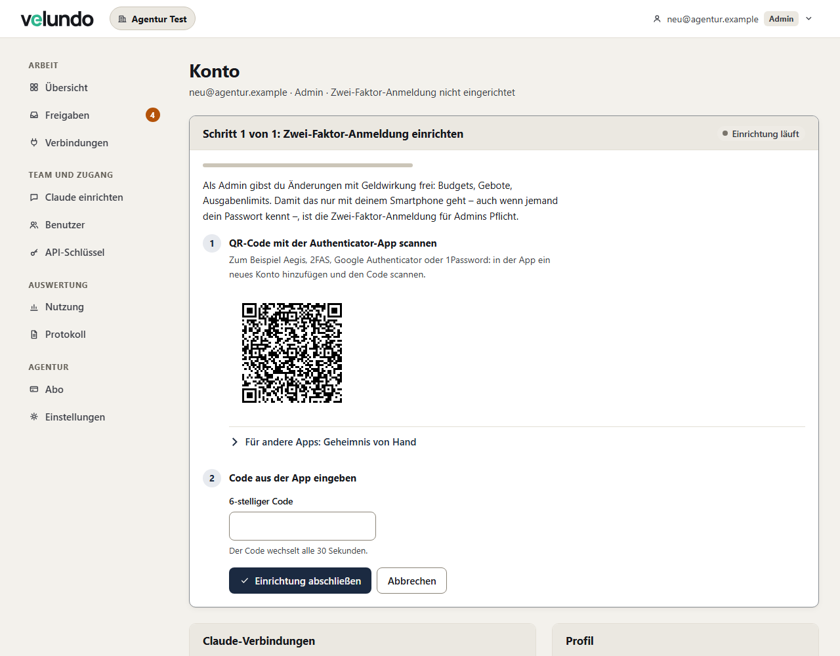
Task: Click the neu@agentur.example header text
Action: pyautogui.click(x=713, y=19)
